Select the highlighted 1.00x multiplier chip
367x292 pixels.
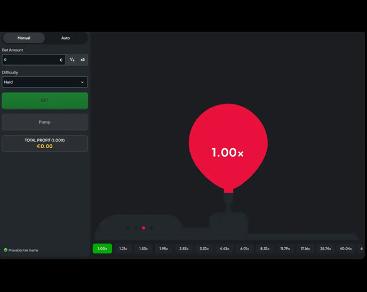tap(102, 249)
